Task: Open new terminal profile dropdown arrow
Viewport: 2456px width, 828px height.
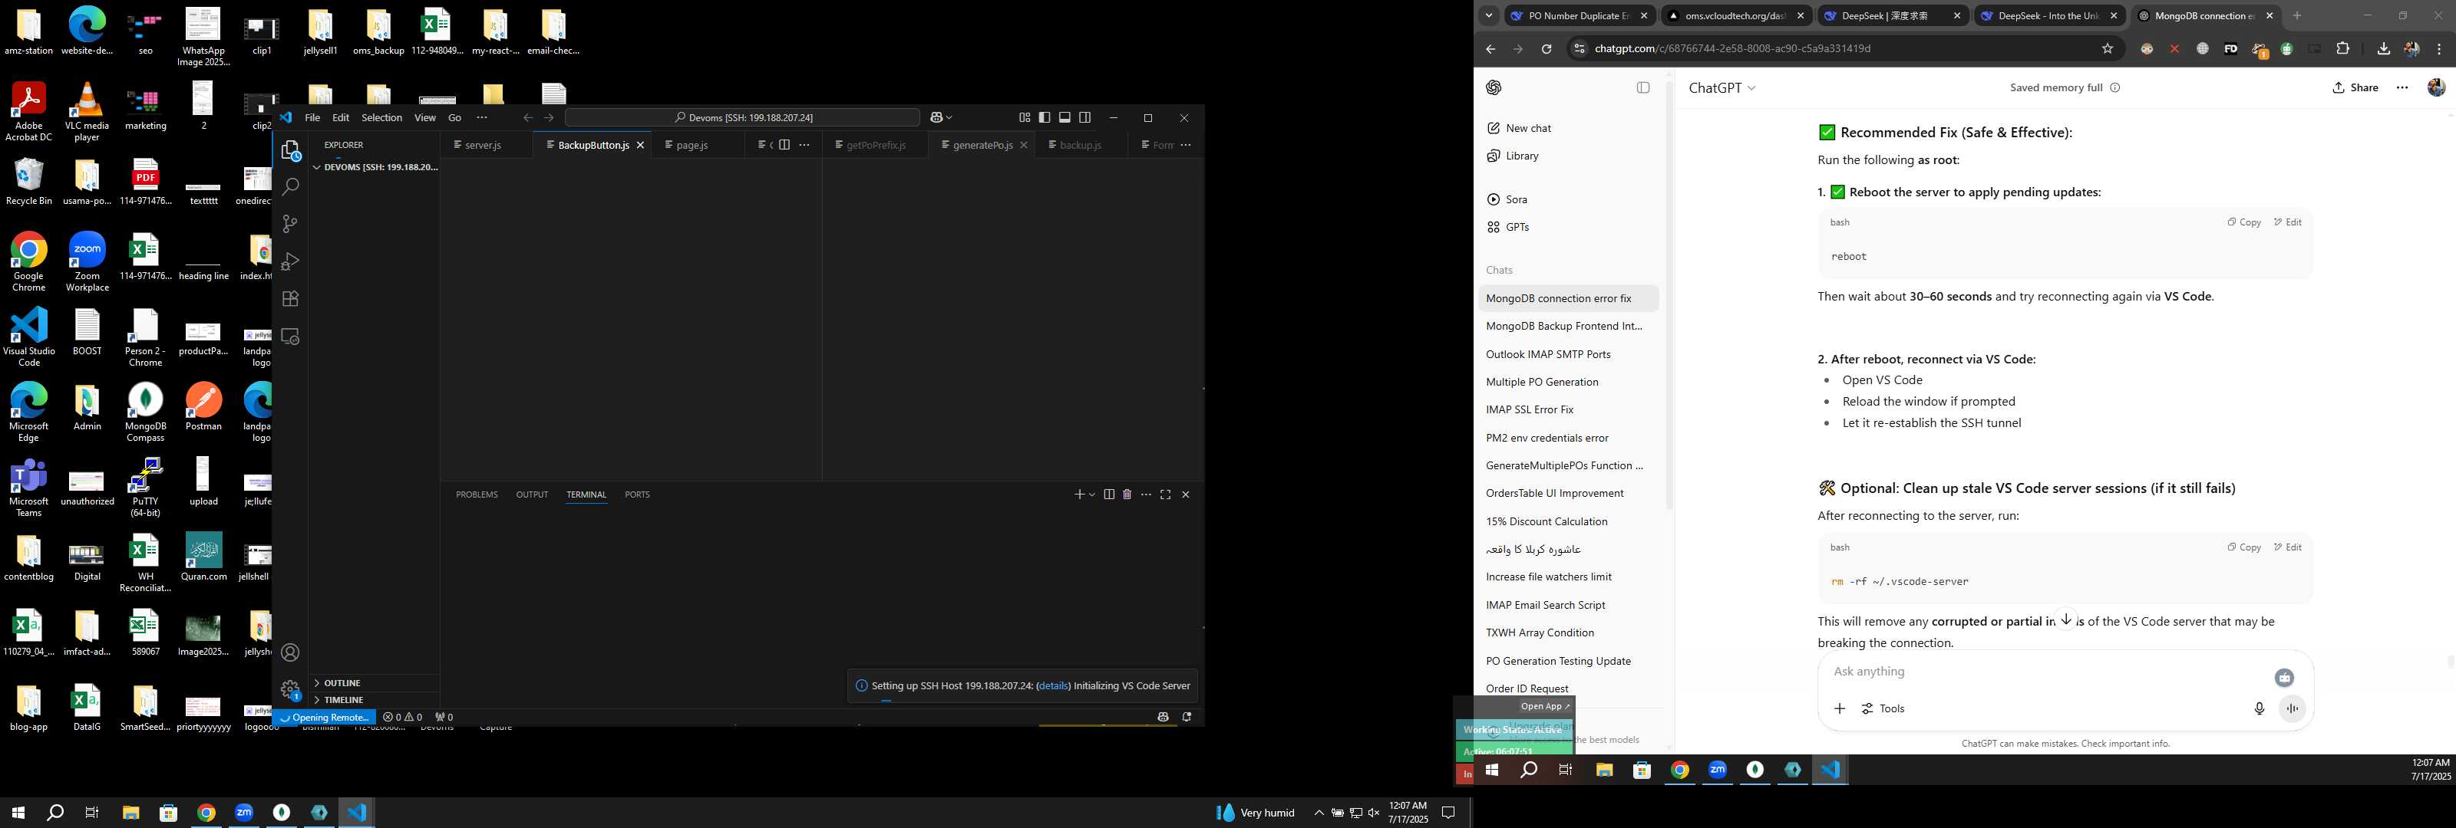Action: click(x=1093, y=495)
